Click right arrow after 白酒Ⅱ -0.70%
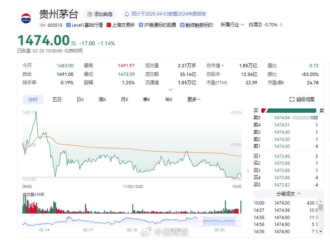Image resolution: width=330 pixels, height=240 pixels. (x=281, y=25)
